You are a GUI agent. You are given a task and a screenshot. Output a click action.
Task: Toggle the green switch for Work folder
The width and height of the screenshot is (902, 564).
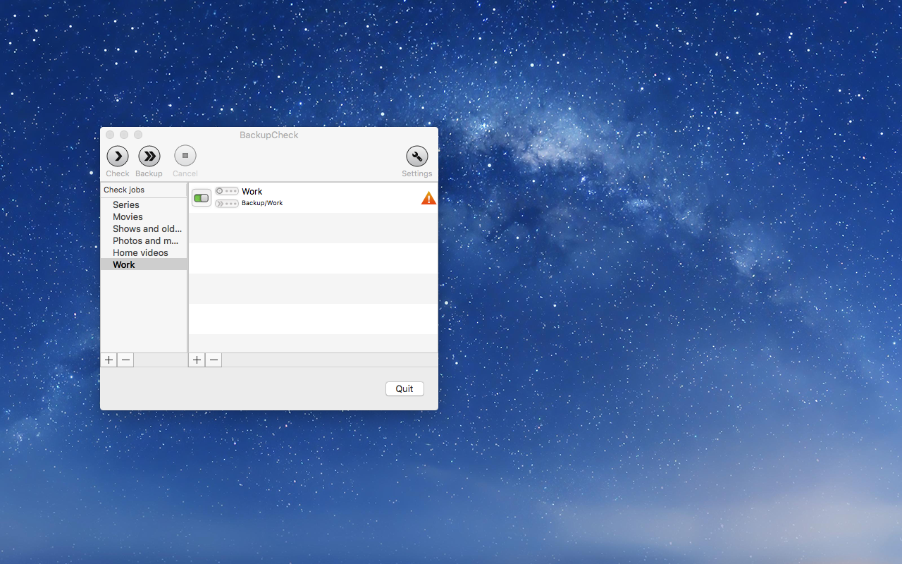point(202,198)
